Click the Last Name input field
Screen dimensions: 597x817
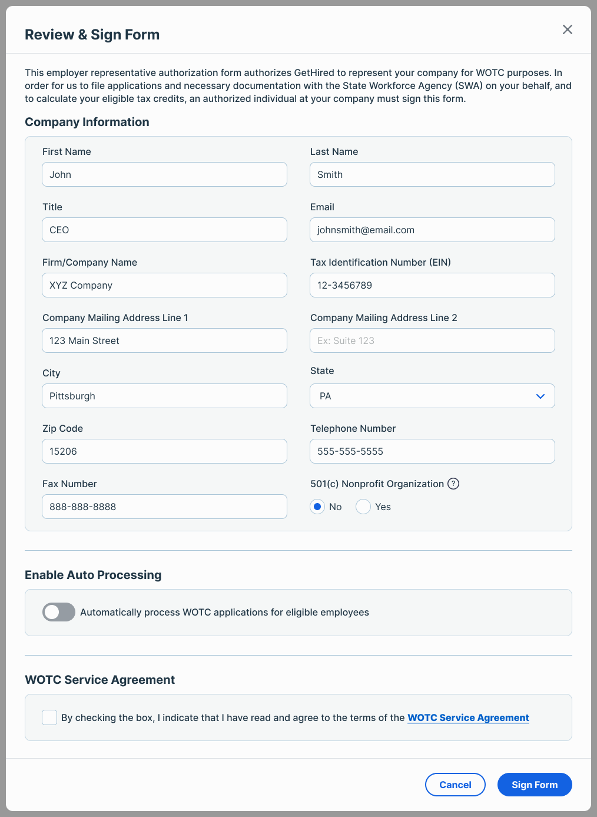[432, 174]
